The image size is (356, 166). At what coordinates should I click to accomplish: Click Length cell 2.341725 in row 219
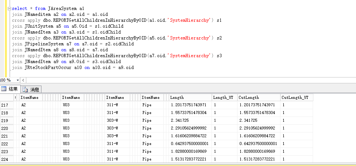click(x=190, y=120)
